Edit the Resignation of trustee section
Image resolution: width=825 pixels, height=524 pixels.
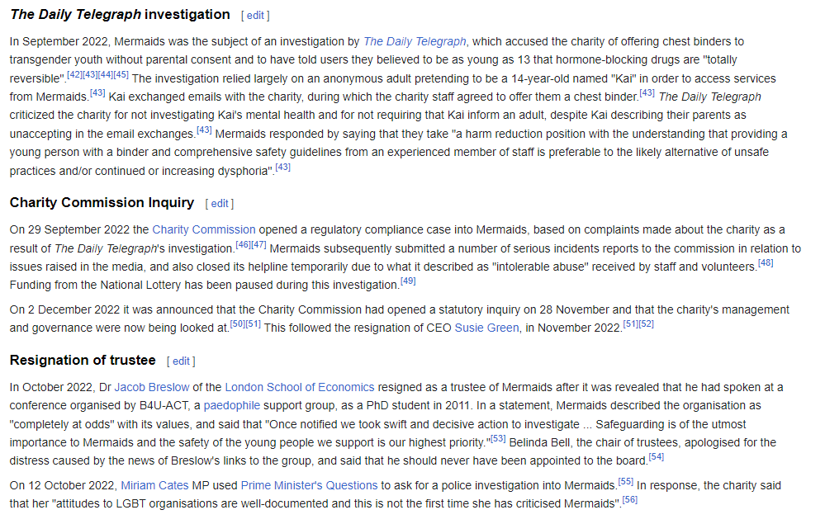(x=181, y=361)
